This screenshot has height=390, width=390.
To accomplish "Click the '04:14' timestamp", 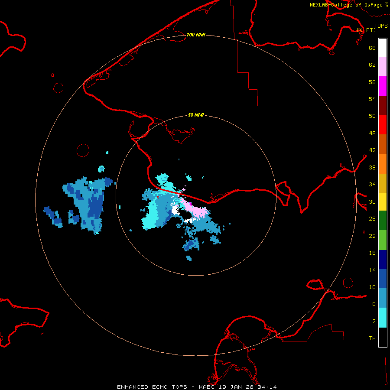I will coord(267,387).
